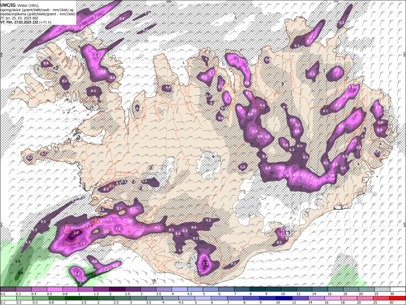The image size is (406, 305).
Task: Click the 3.2 precipitation value on the map
Action: click(x=76, y=232)
